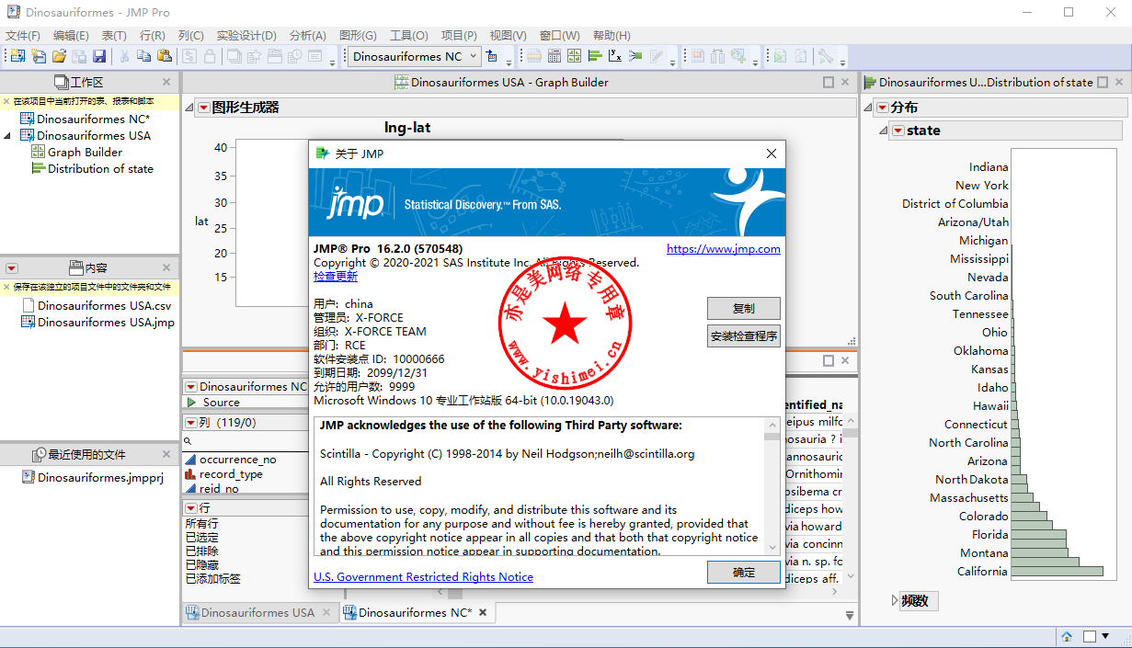1132x648 pixels.
Task: Select Dinosauriformes USA.csv in 内容 panel
Action: (104, 305)
